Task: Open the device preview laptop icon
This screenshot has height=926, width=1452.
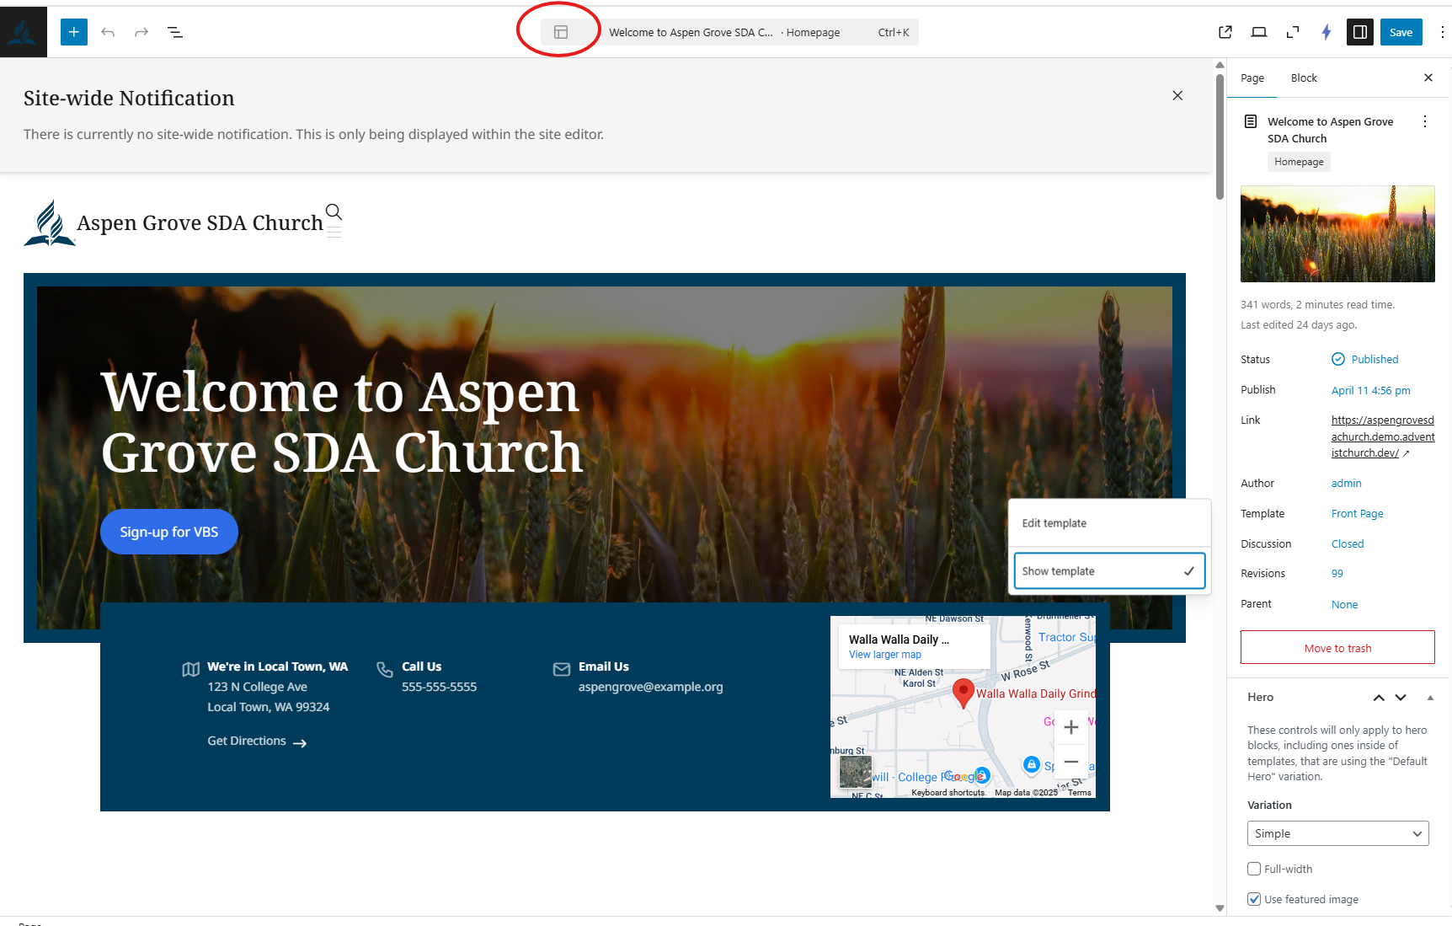Action: (x=1259, y=32)
